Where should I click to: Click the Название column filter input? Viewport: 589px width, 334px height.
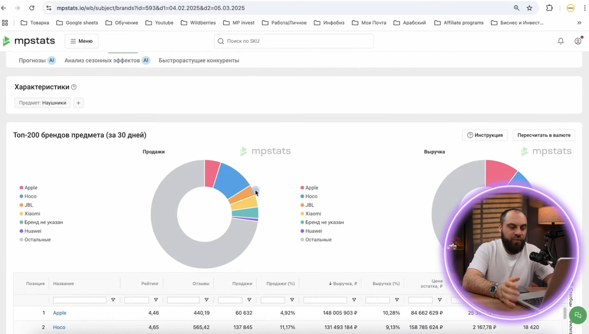click(x=80, y=300)
